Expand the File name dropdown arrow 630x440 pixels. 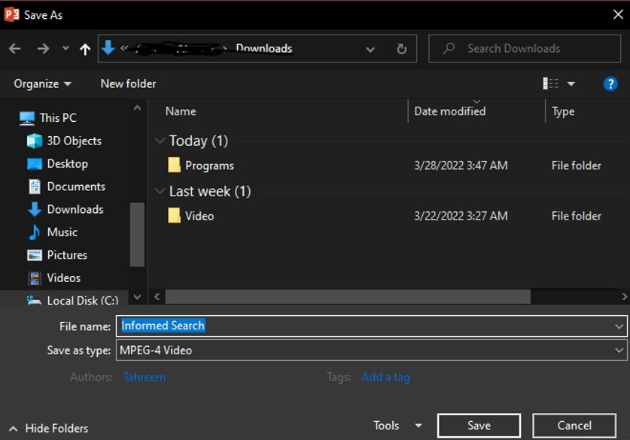619,326
